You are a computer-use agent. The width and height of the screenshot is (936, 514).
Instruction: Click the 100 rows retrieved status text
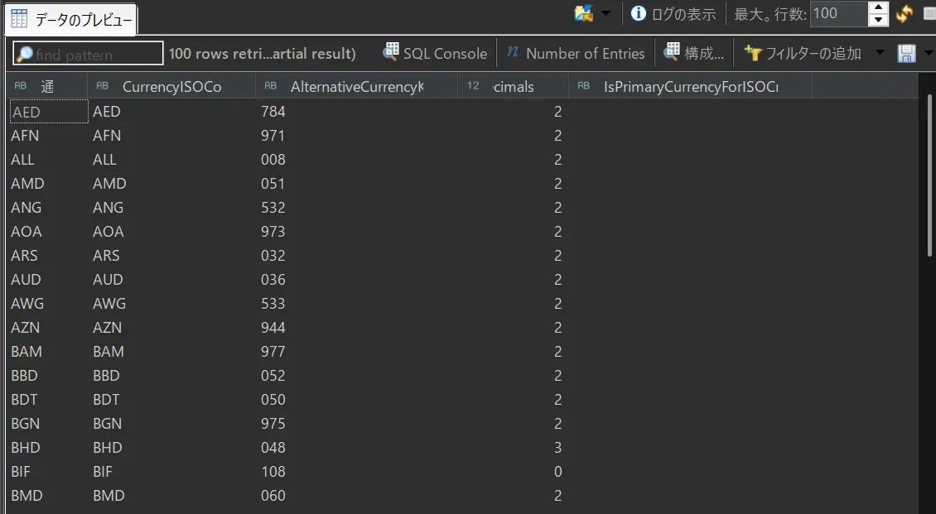262,53
